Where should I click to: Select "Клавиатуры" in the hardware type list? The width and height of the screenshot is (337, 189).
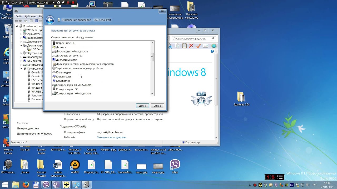click(63, 72)
